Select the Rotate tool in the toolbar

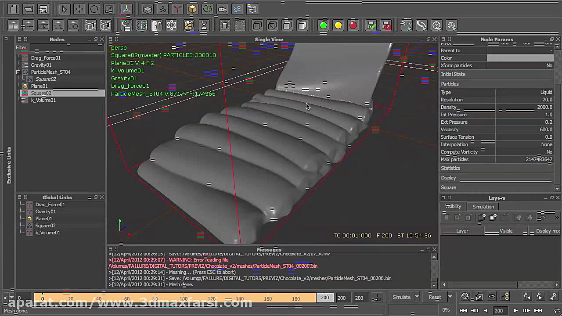94,9
